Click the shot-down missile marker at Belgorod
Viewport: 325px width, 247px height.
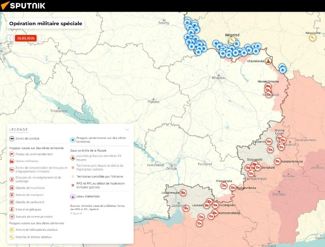232,41
